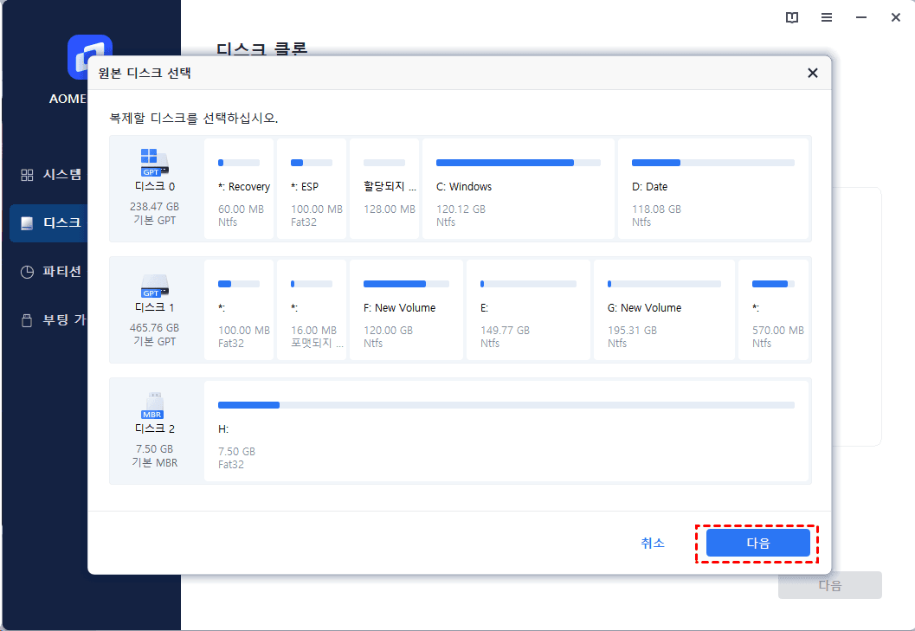Select the D: Date partition
The width and height of the screenshot is (915, 631).
tap(713, 189)
